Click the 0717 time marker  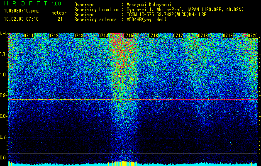(178, 36)
